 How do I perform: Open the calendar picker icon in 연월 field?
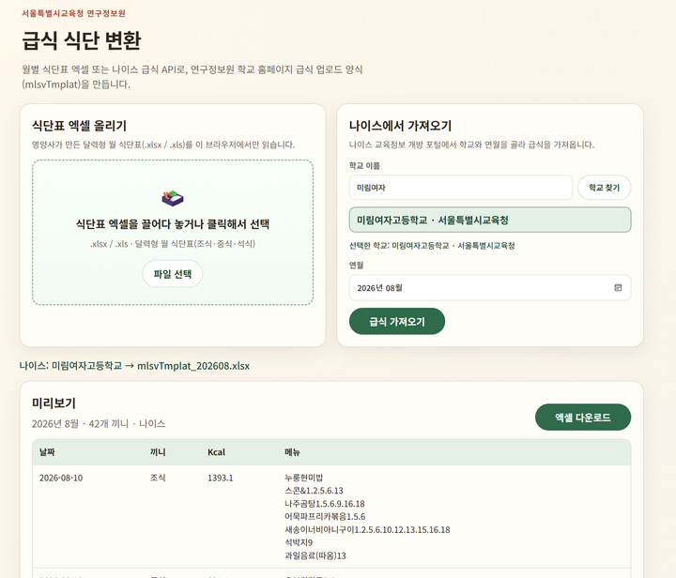click(618, 287)
